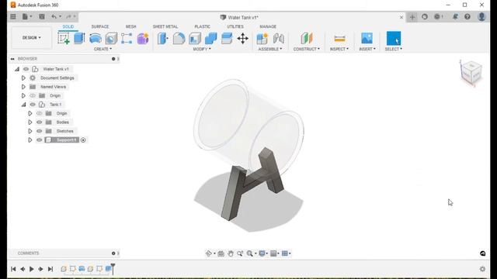
Task: Toggle visibility of Tank:1 component
Action: [33, 105]
